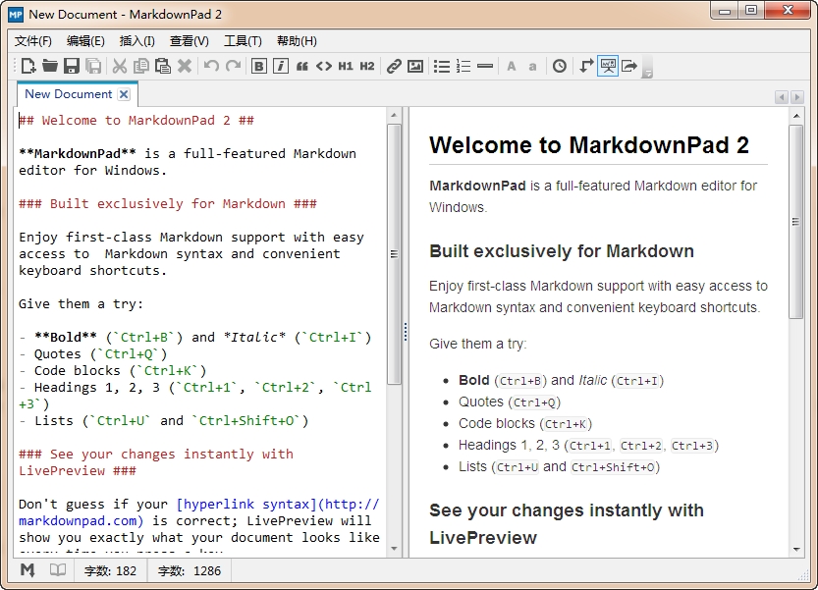Apply italic formatting with I icon
The height and width of the screenshot is (590, 818).
(x=281, y=66)
